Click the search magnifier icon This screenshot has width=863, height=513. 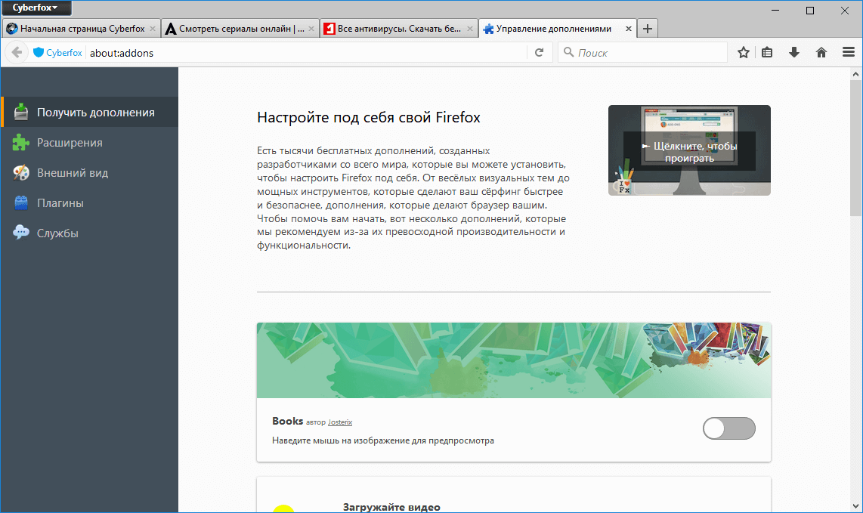568,52
